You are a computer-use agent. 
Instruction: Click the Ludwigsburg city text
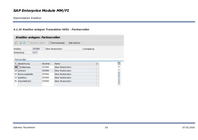pyautogui.click(x=88, y=49)
